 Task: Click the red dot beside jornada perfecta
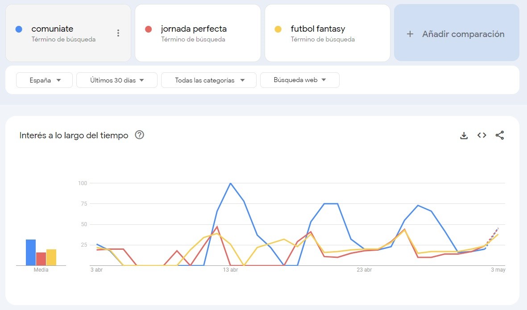tap(149, 29)
